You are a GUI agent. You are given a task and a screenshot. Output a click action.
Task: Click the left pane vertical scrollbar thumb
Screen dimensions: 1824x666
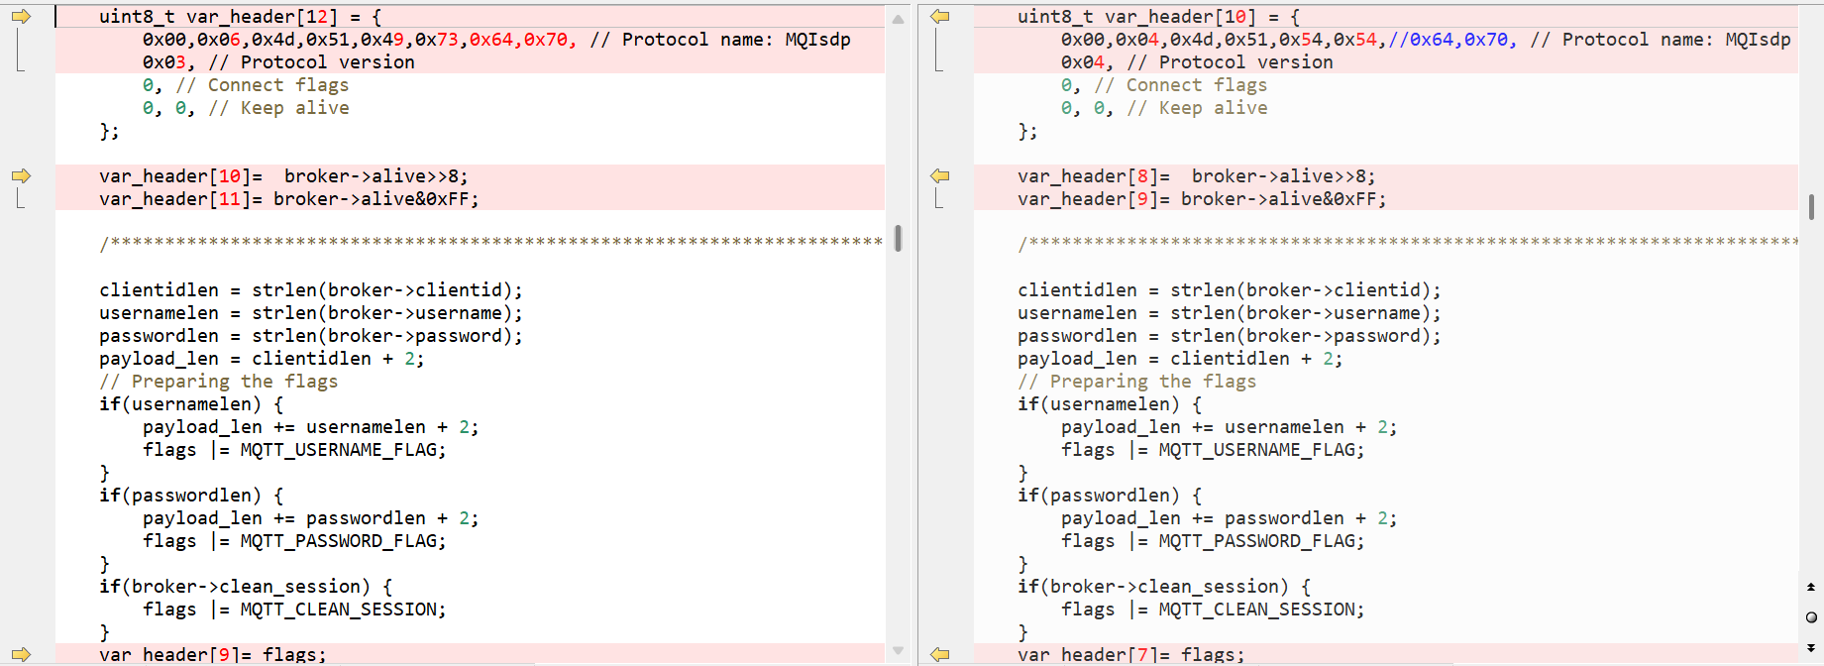898,238
